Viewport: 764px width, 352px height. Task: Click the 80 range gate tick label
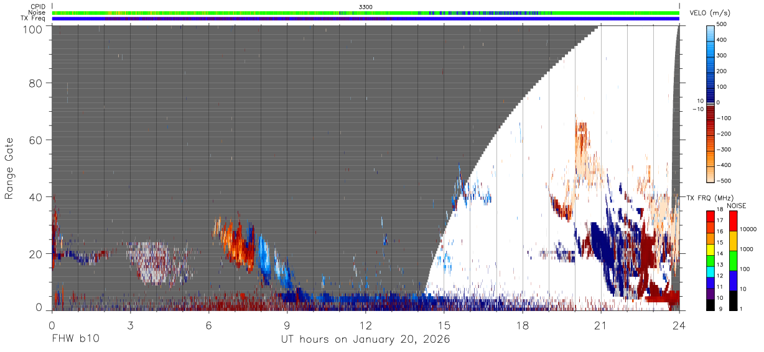point(35,83)
